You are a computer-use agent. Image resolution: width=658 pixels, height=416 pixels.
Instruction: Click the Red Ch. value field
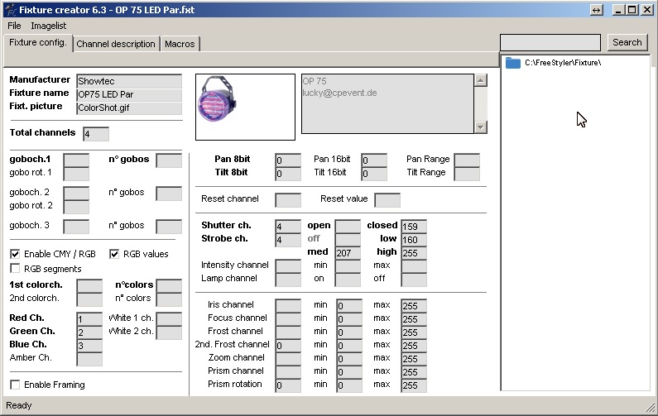tap(89, 319)
